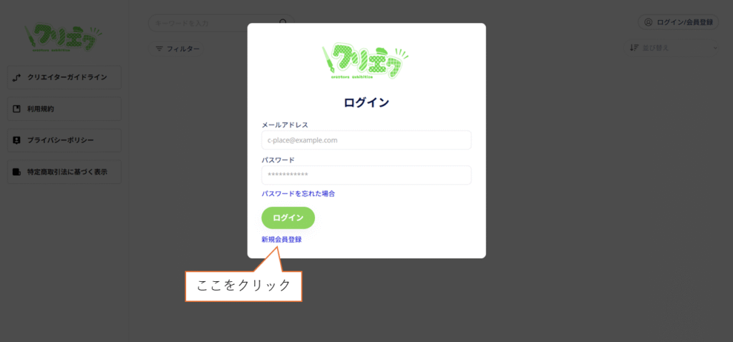Viewport: 733px width, 342px height.
Task: Click the green ログイン button
Action: [x=288, y=218]
